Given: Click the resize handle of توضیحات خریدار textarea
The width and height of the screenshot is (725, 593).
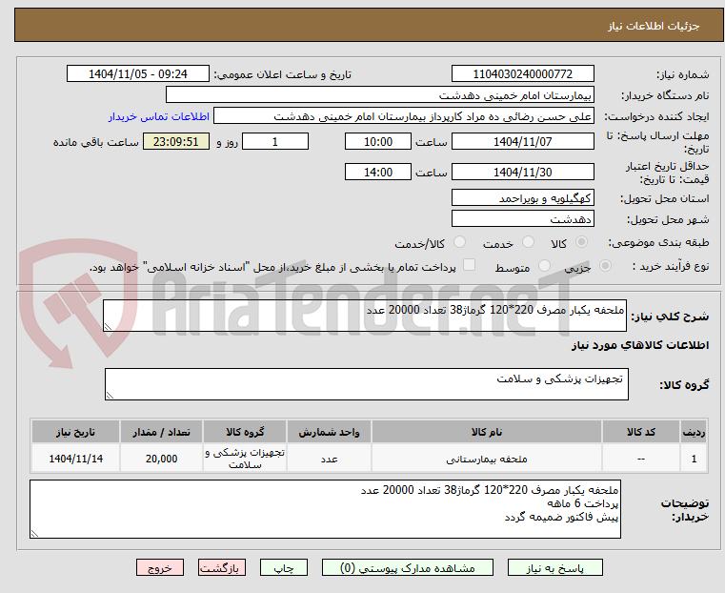Looking at the screenshot, I should pos(34,533).
